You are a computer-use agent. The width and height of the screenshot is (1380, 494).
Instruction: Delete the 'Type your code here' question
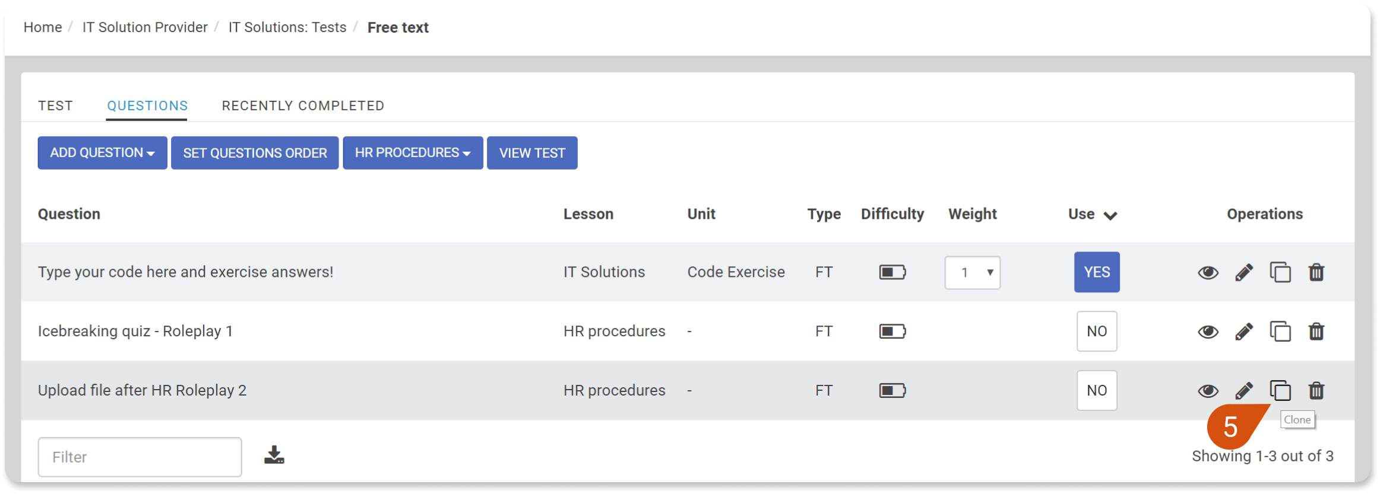click(1316, 272)
